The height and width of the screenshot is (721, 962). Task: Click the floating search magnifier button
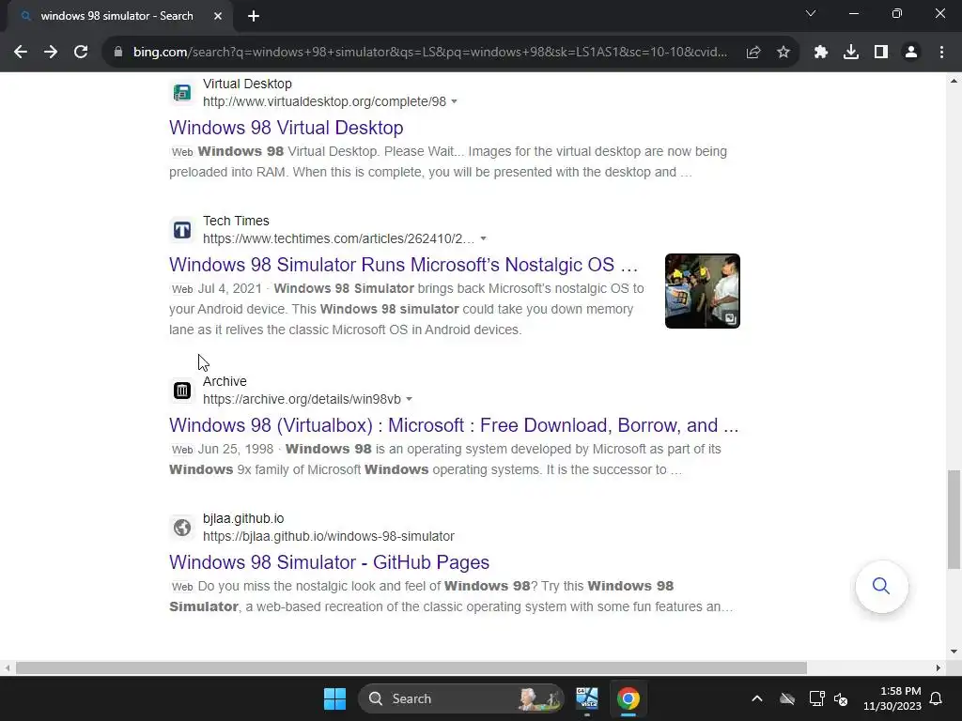point(881,586)
